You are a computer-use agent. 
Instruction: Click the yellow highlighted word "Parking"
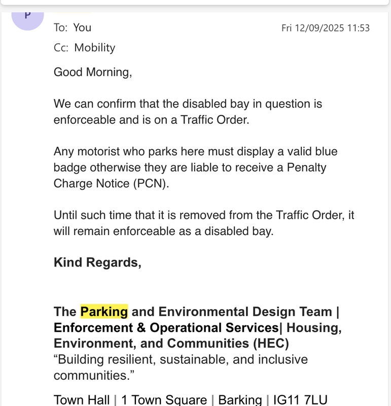pyautogui.click(x=104, y=312)
